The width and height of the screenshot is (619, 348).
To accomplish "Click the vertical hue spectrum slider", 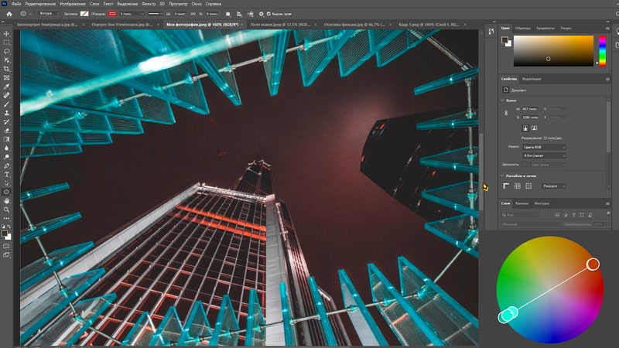I will 602,50.
